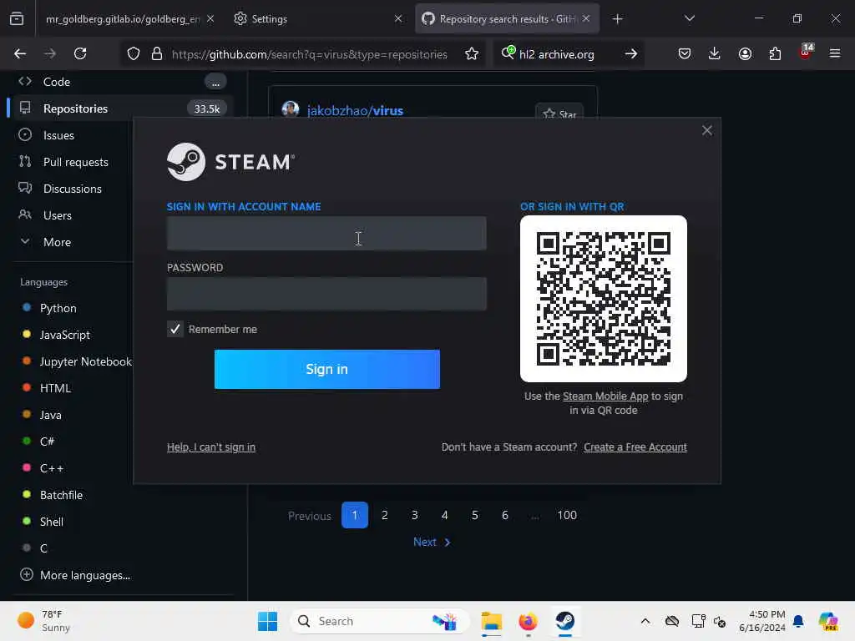Open the Steam Mobile App link
Image resolution: width=855 pixels, height=641 pixels.
605,396
